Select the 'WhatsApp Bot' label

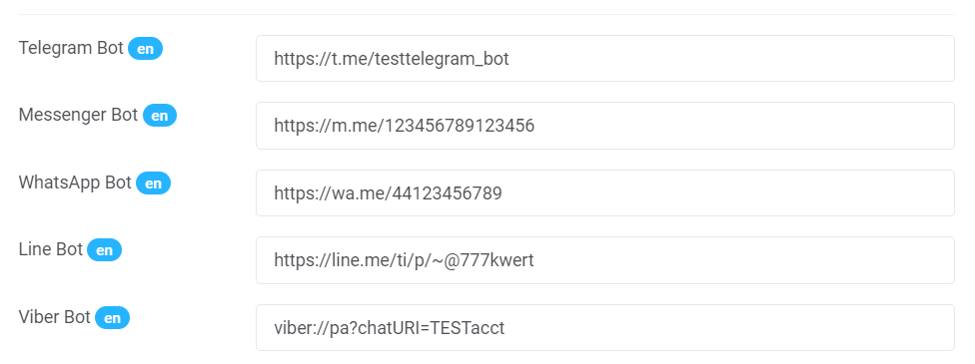[75, 182]
